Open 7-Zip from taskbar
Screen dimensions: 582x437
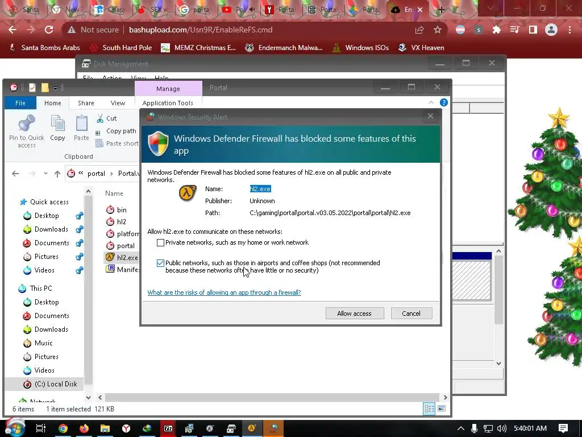(x=168, y=428)
